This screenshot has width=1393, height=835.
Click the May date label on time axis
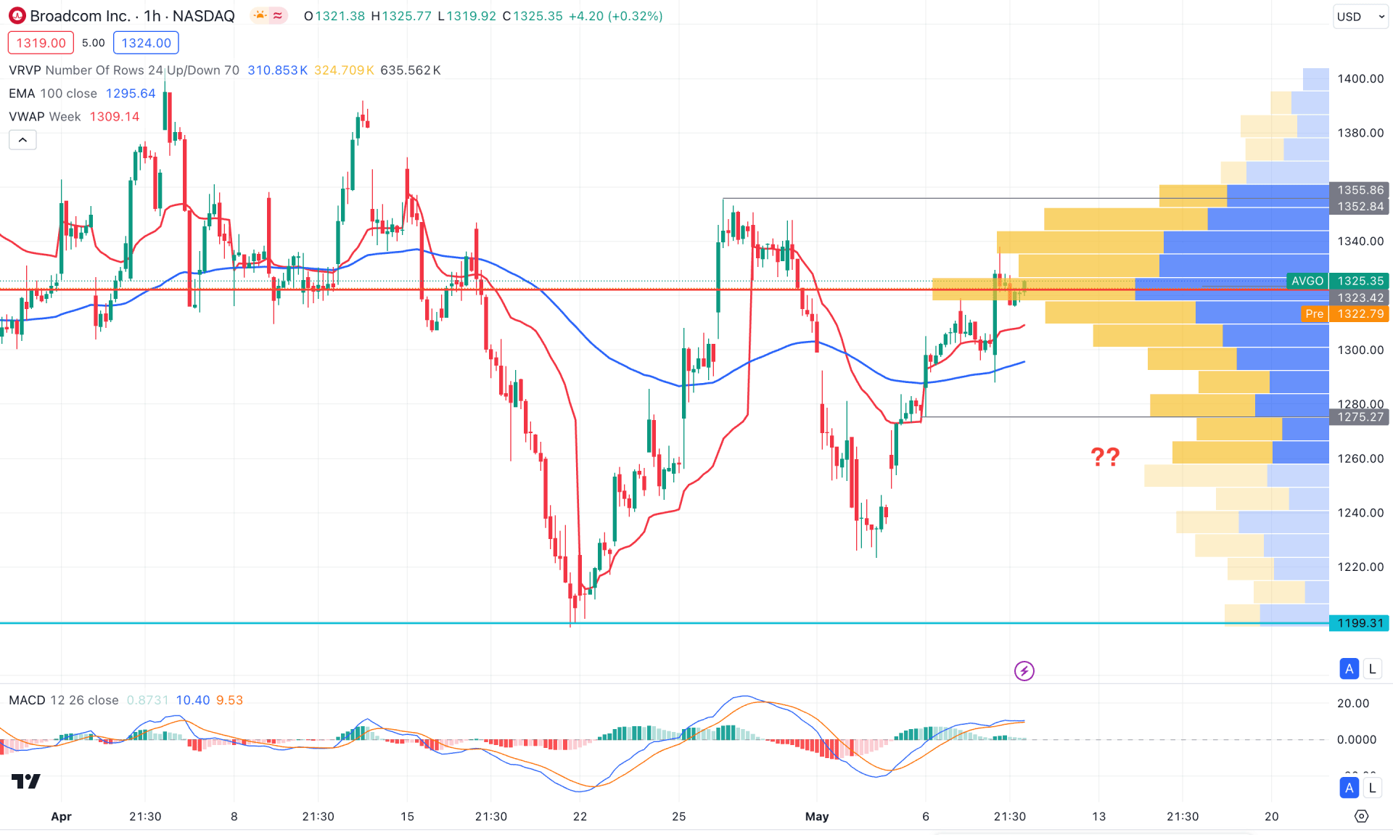pos(817,816)
